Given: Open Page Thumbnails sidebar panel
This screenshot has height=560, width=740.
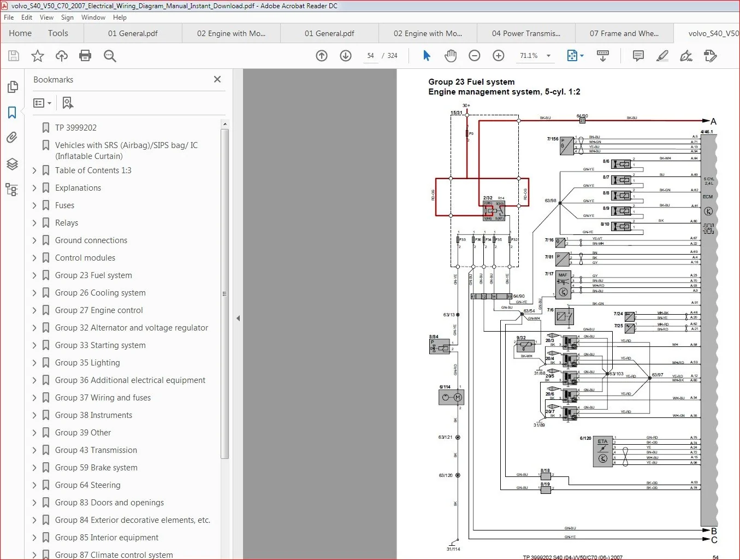Looking at the screenshot, I should 12,86.
